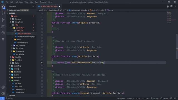Expand the Open Editors section
This screenshot has width=178, height=100.
[22, 10]
